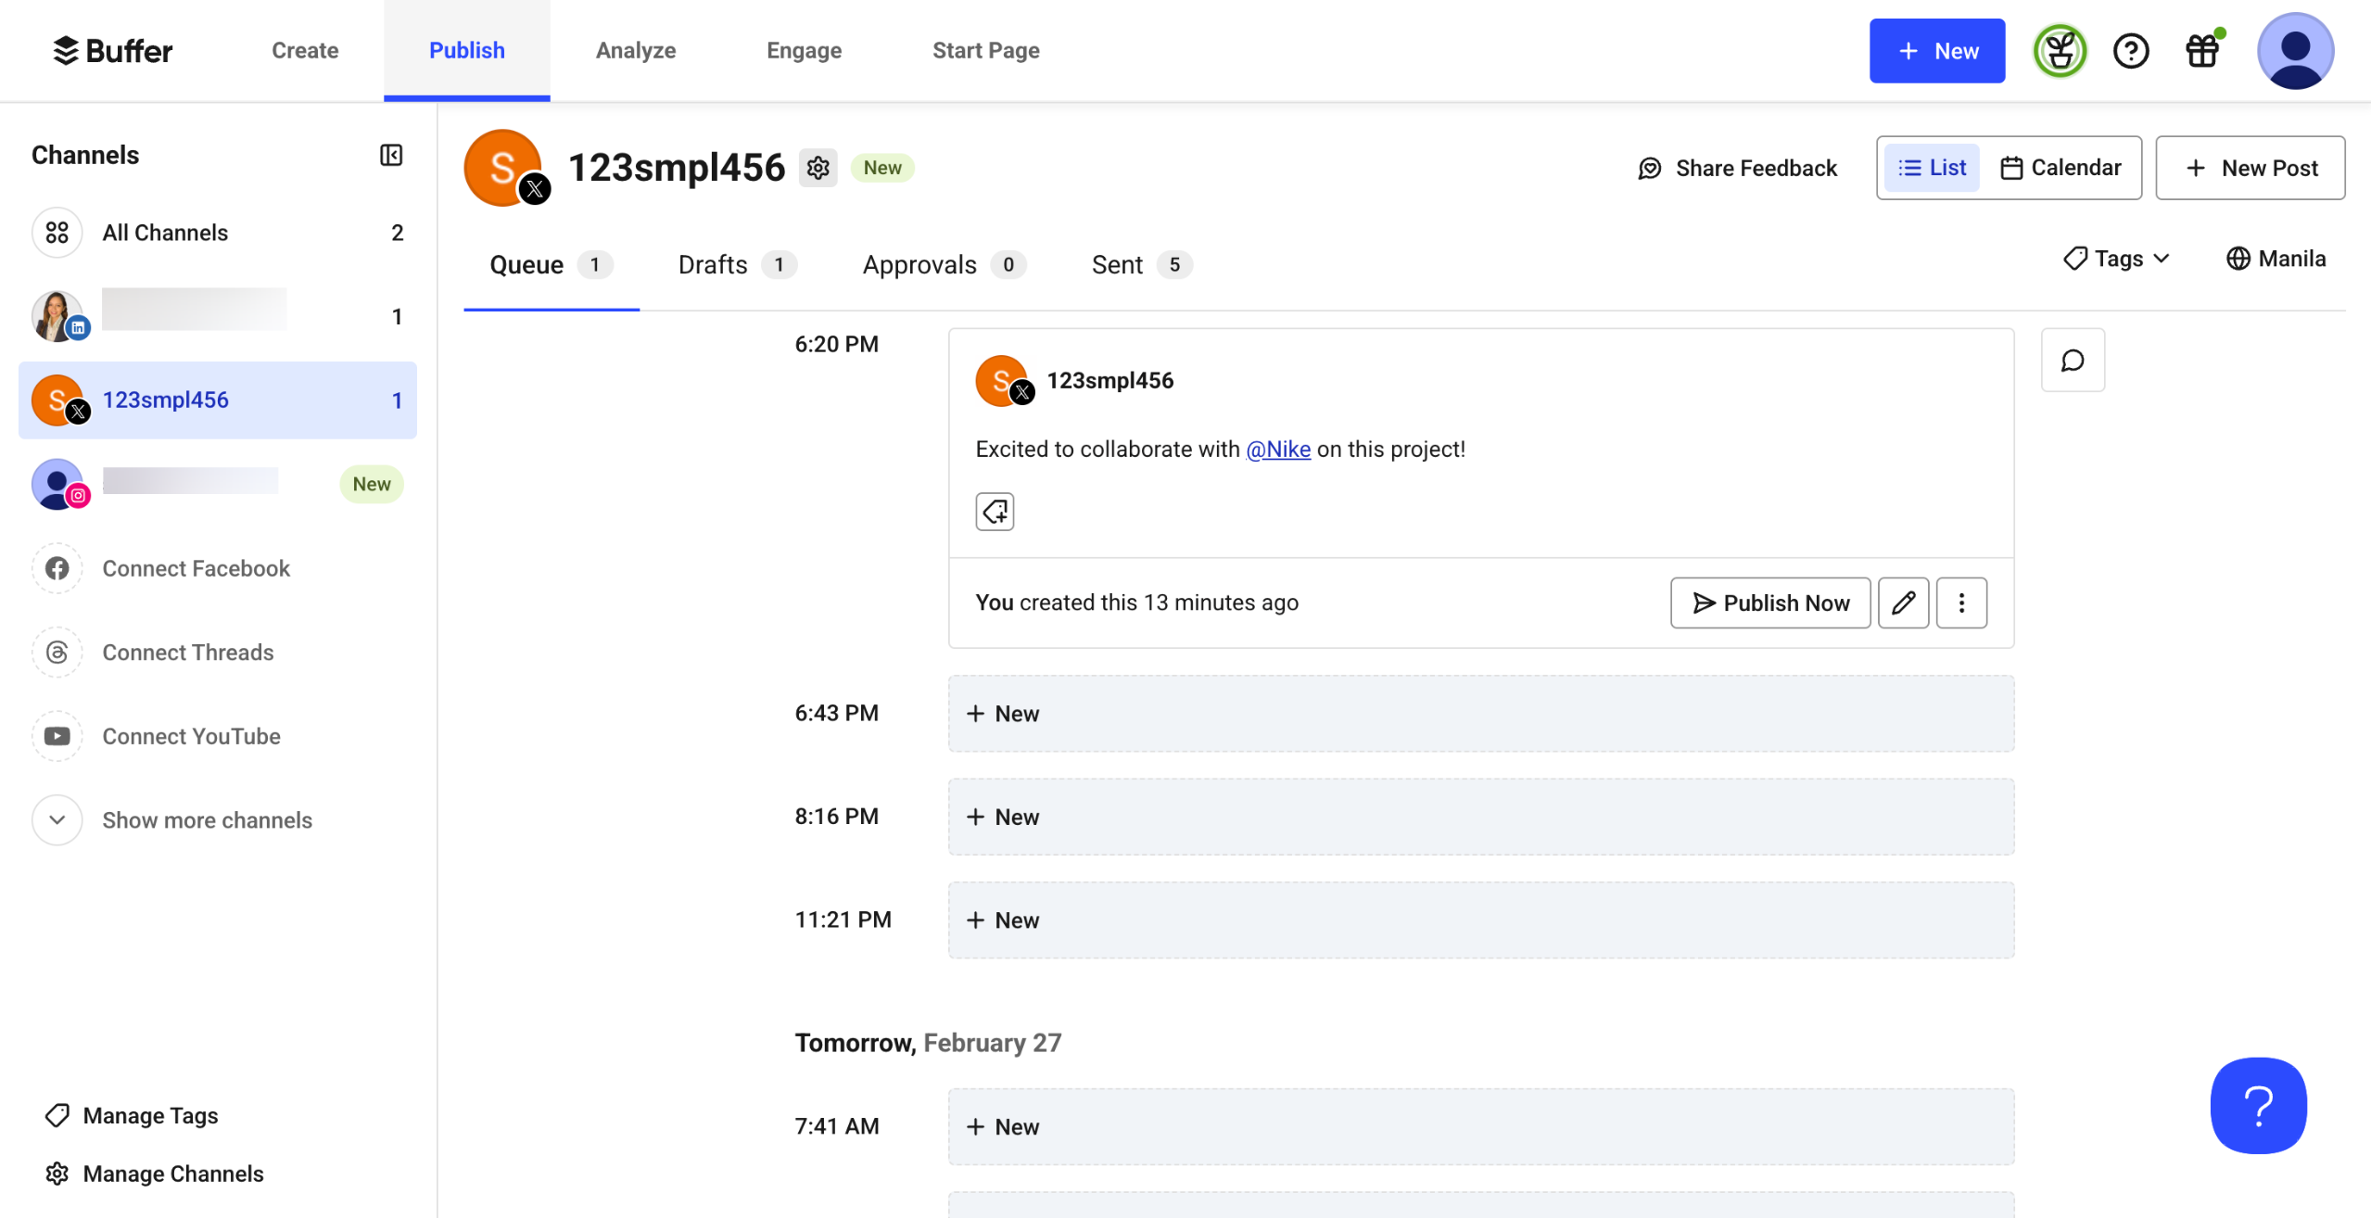Click the add tag icon on post
2371x1218 pixels.
pos(995,512)
